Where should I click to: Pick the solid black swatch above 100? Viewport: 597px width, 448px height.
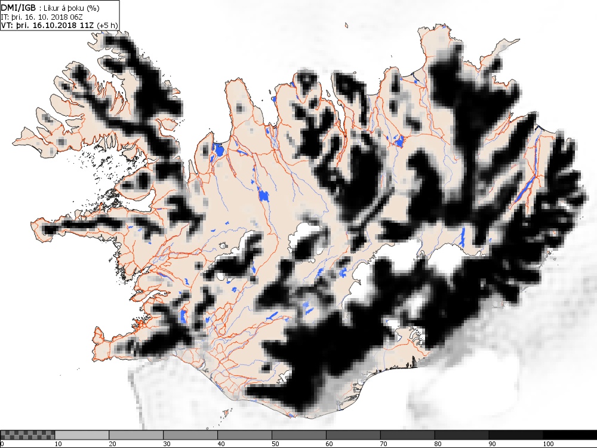[x=570, y=435]
